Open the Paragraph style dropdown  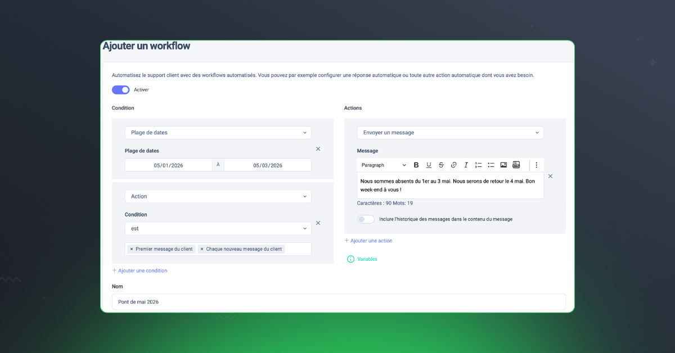pos(384,165)
